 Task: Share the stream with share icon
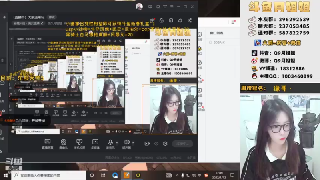coord(190,20)
